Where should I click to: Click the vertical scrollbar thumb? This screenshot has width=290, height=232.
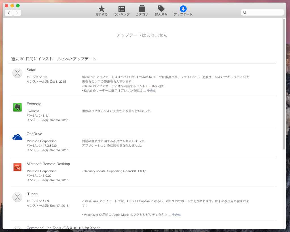[x=284, y=84]
